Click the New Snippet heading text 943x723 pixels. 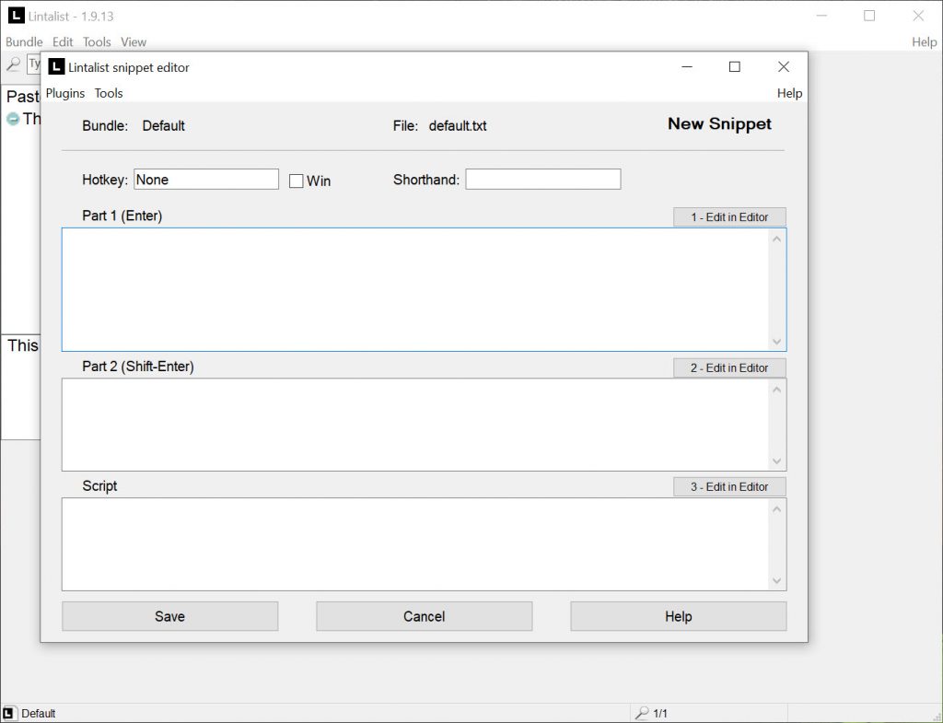719,124
